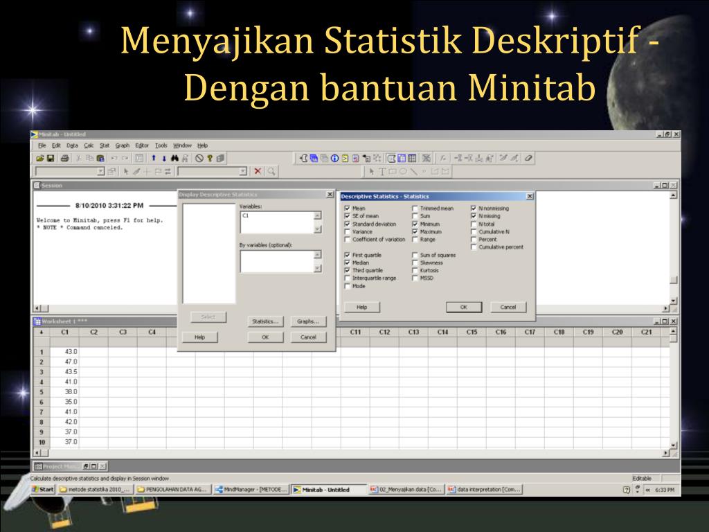Open the Calc menu
The height and width of the screenshot is (532, 709).
89,145
